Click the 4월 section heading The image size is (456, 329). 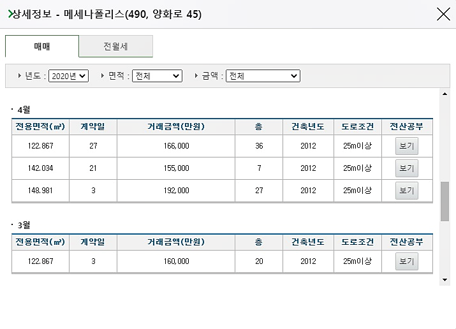tap(24, 110)
